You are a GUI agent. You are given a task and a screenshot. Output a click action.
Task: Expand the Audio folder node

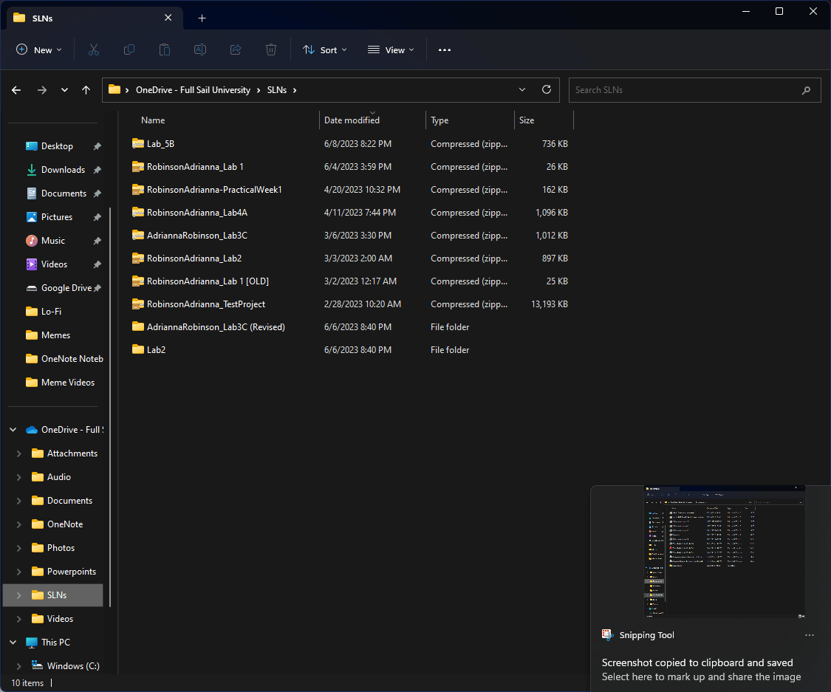(19, 477)
